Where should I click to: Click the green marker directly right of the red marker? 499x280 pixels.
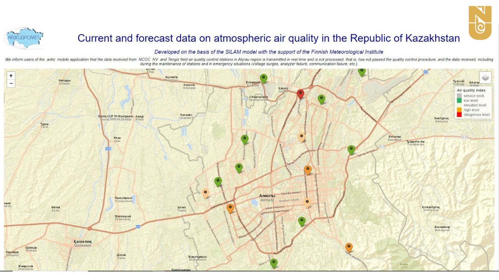click(321, 99)
